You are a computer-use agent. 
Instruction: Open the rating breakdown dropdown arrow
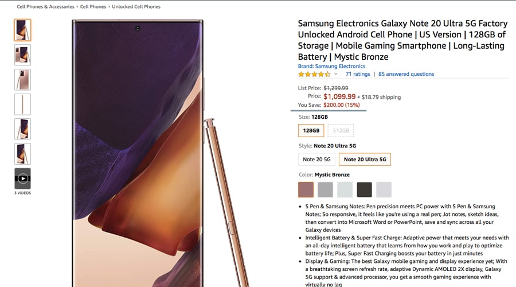(x=336, y=74)
